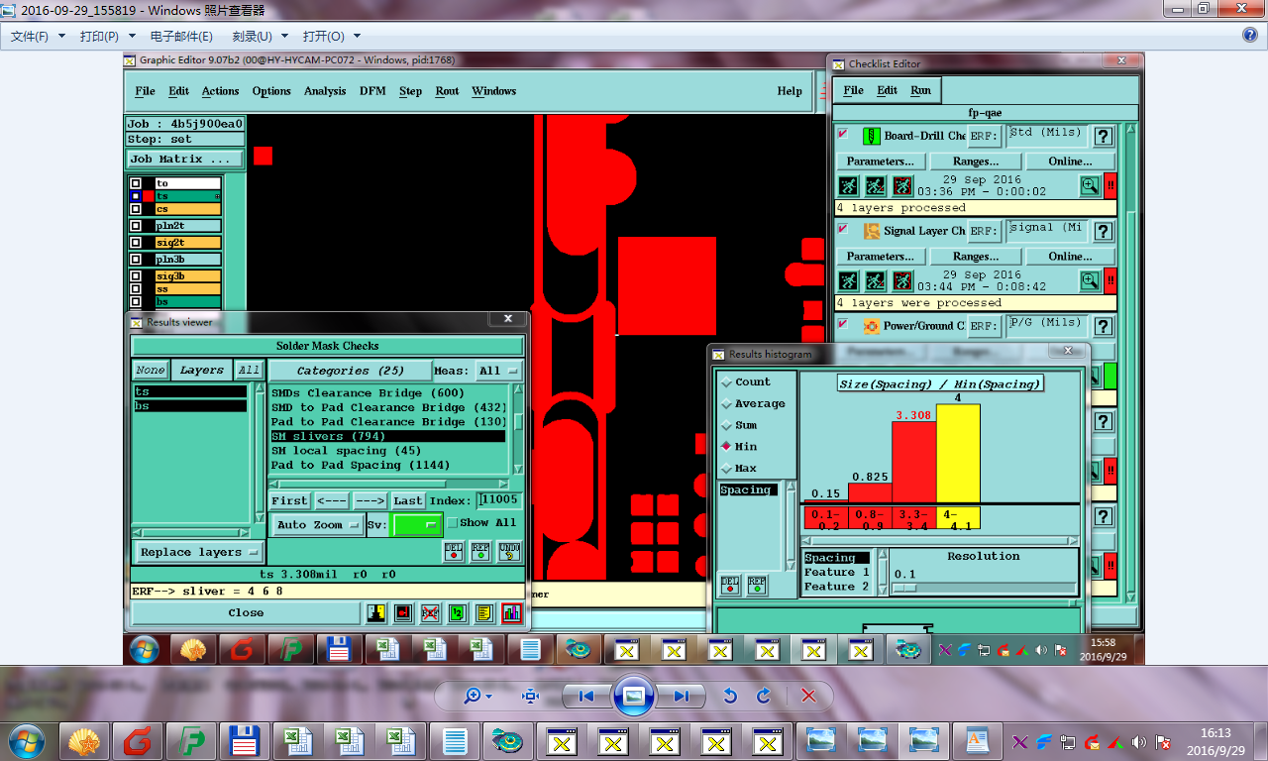This screenshot has width=1268, height=761.
Task: Click the UNDO icon in Results viewer
Action: [509, 552]
